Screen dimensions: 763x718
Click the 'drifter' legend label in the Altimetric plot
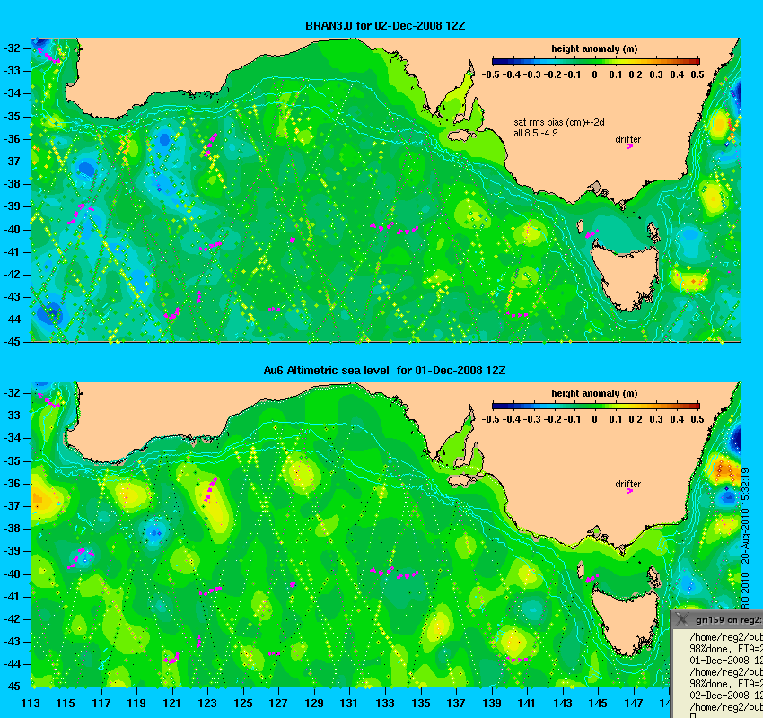point(627,484)
